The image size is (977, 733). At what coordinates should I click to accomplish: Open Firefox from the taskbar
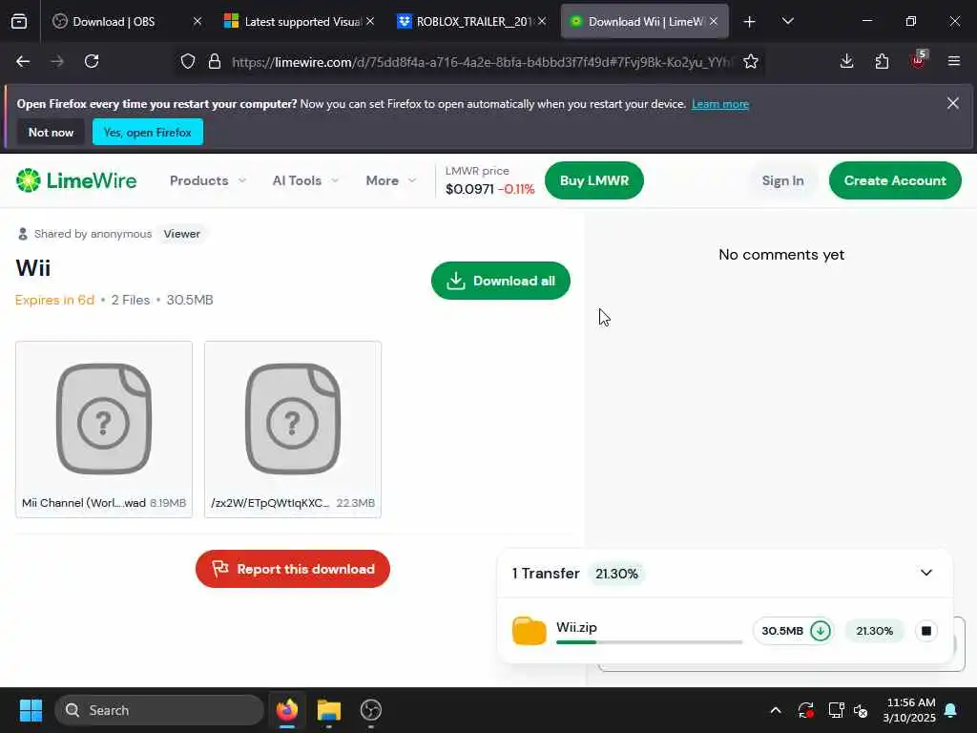287,710
